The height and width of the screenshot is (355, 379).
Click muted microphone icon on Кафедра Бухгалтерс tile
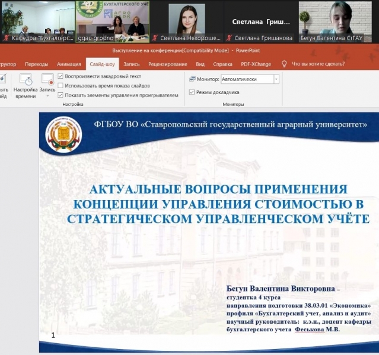click(7, 38)
